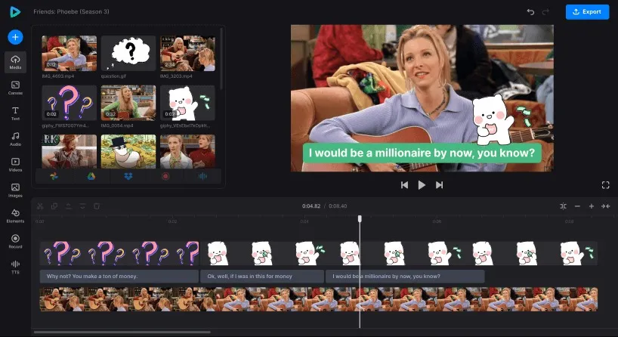
Task: Click the current time 0:04.82 display
Action: coord(311,206)
